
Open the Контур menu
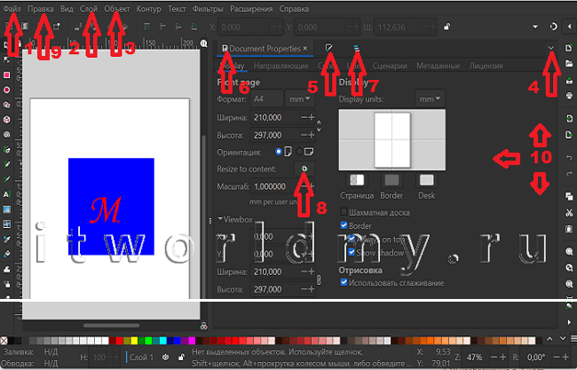click(148, 9)
